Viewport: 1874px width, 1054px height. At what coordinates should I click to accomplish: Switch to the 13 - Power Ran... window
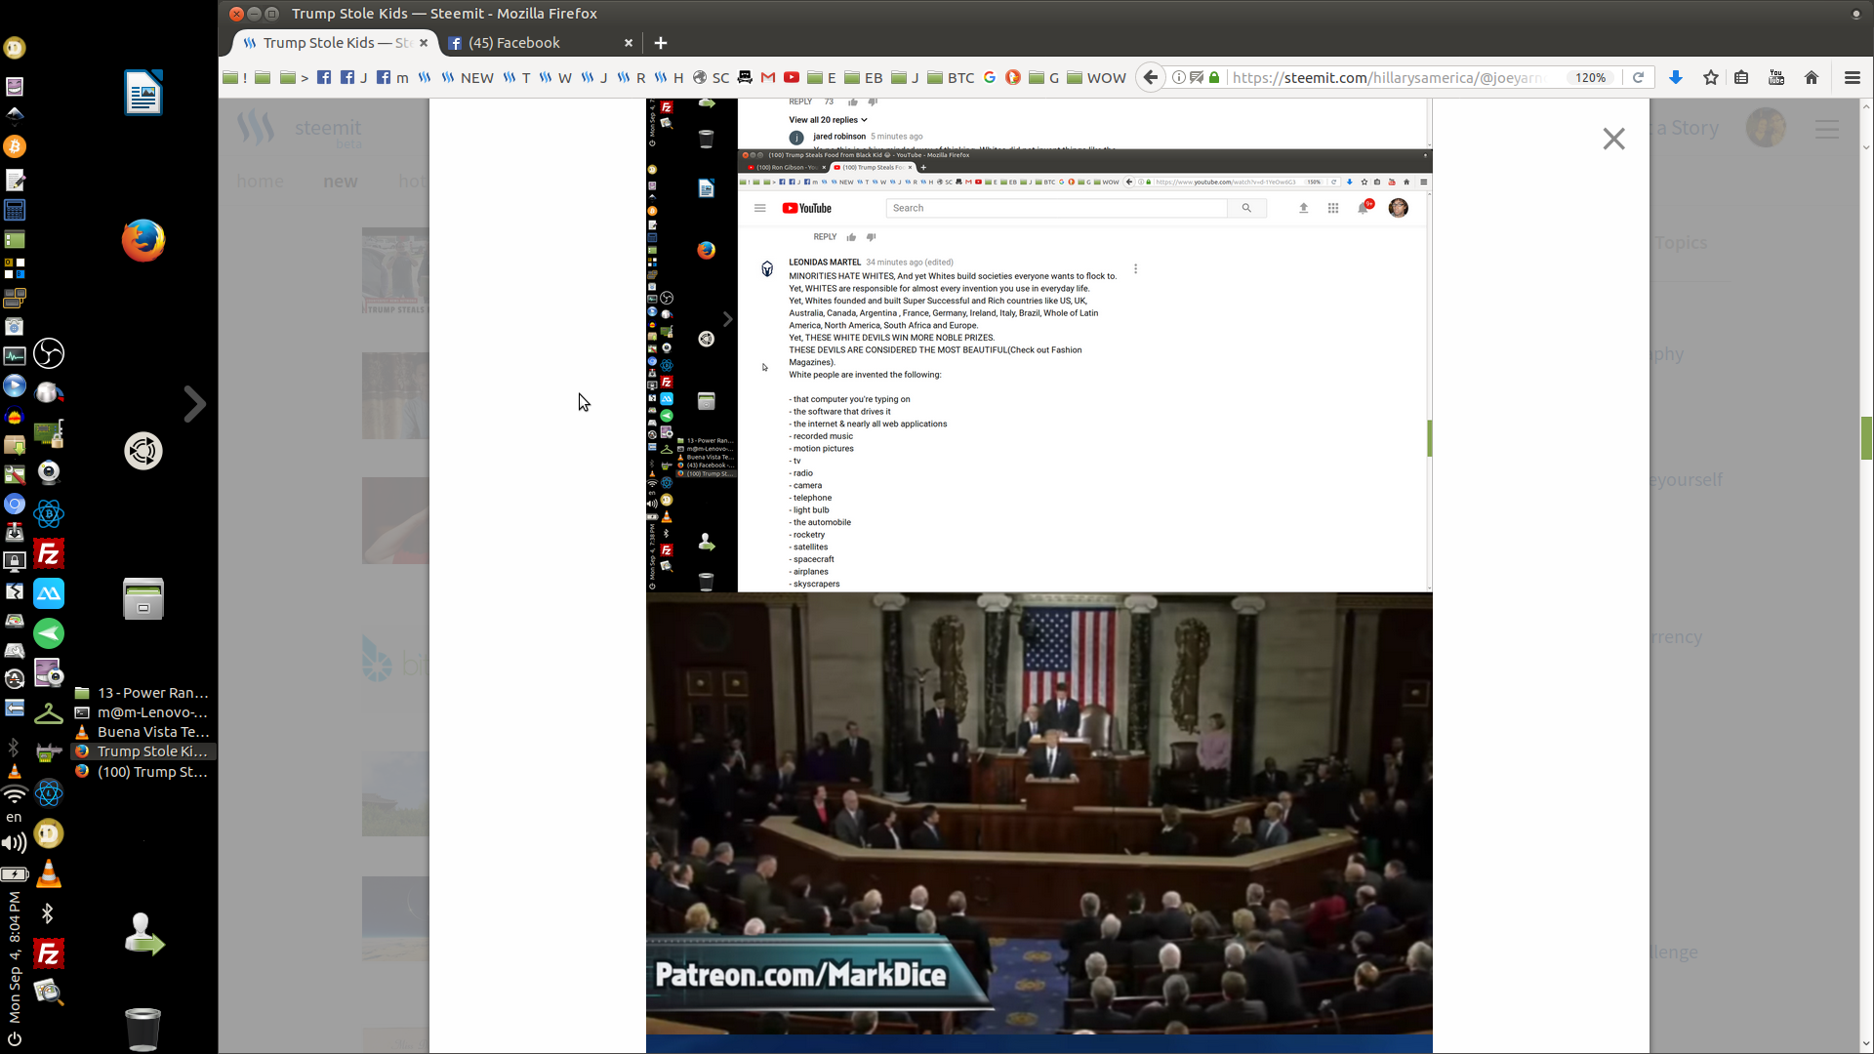[143, 693]
